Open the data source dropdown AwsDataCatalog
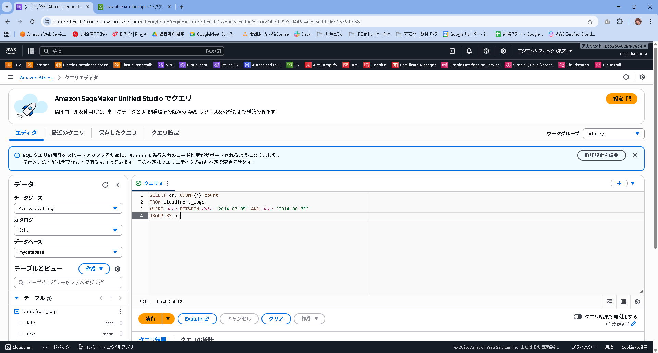 coord(68,208)
